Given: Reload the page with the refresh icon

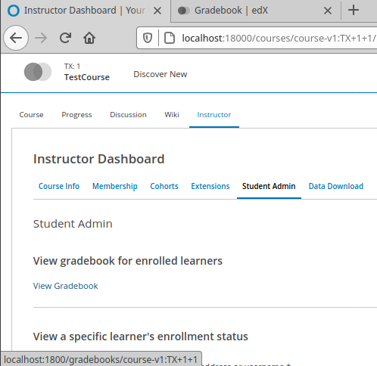Looking at the screenshot, I should [65, 38].
